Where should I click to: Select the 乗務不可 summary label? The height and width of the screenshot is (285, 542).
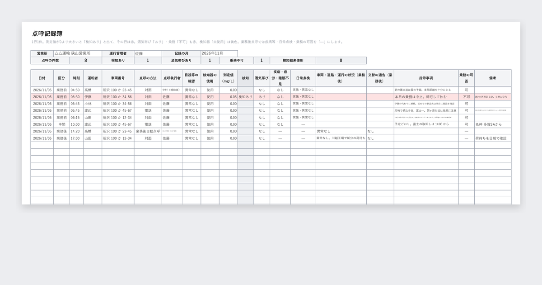click(x=237, y=60)
